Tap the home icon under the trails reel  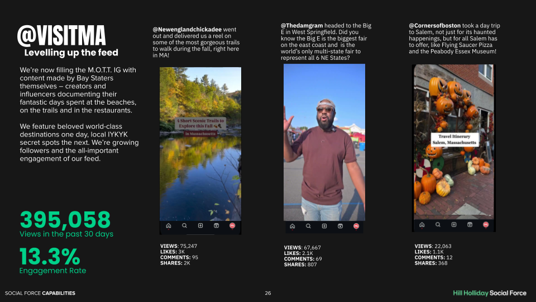click(169, 225)
